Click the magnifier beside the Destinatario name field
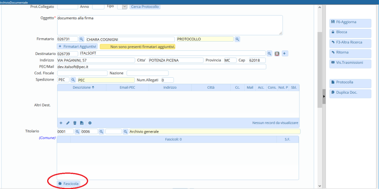 click(270, 53)
